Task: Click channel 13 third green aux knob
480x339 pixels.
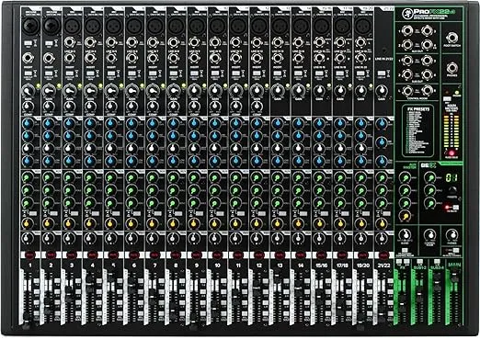Action: click(277, 203)
